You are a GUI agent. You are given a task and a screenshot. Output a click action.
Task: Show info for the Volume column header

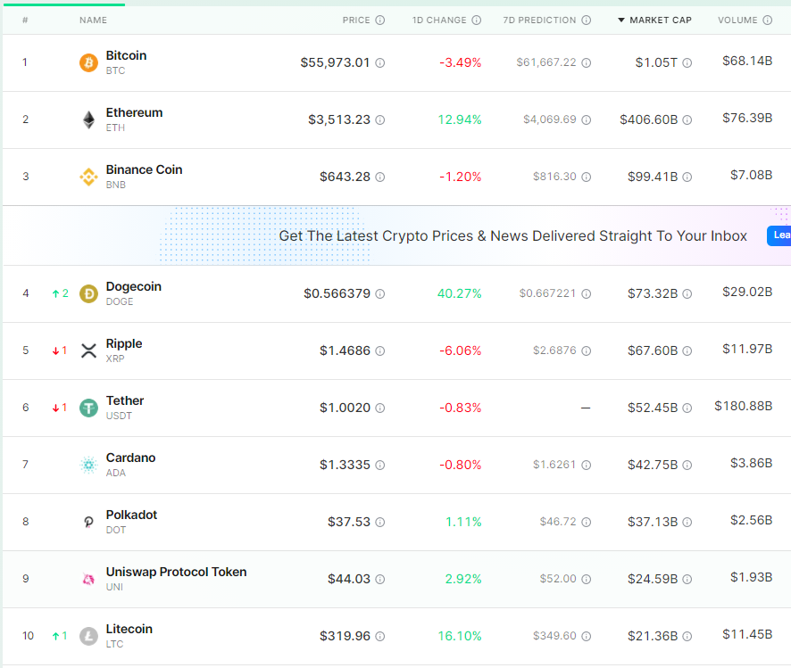pos(767,21)
